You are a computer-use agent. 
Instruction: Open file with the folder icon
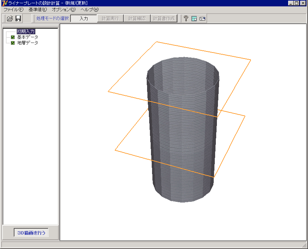coord(10,18)
